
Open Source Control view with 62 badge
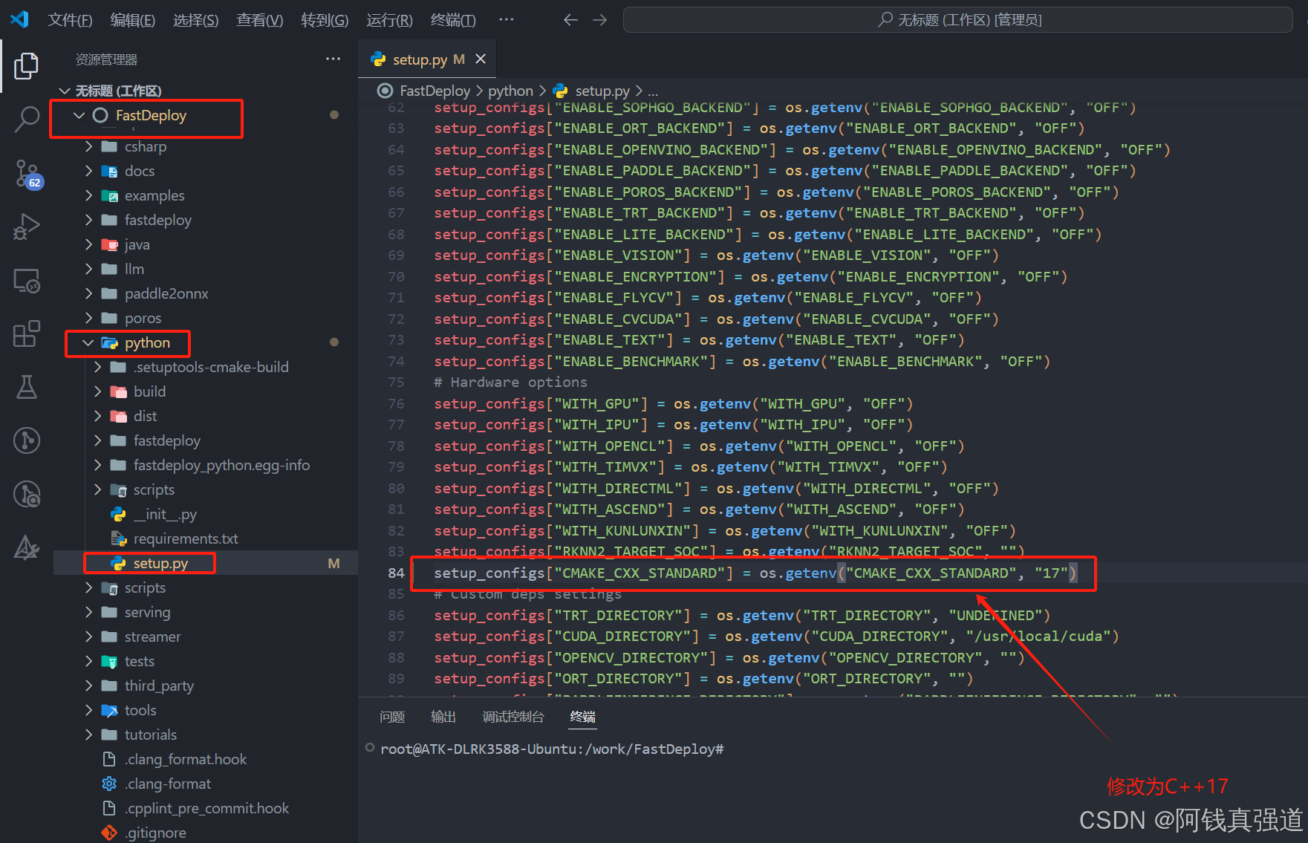click(x=28, y=175)
